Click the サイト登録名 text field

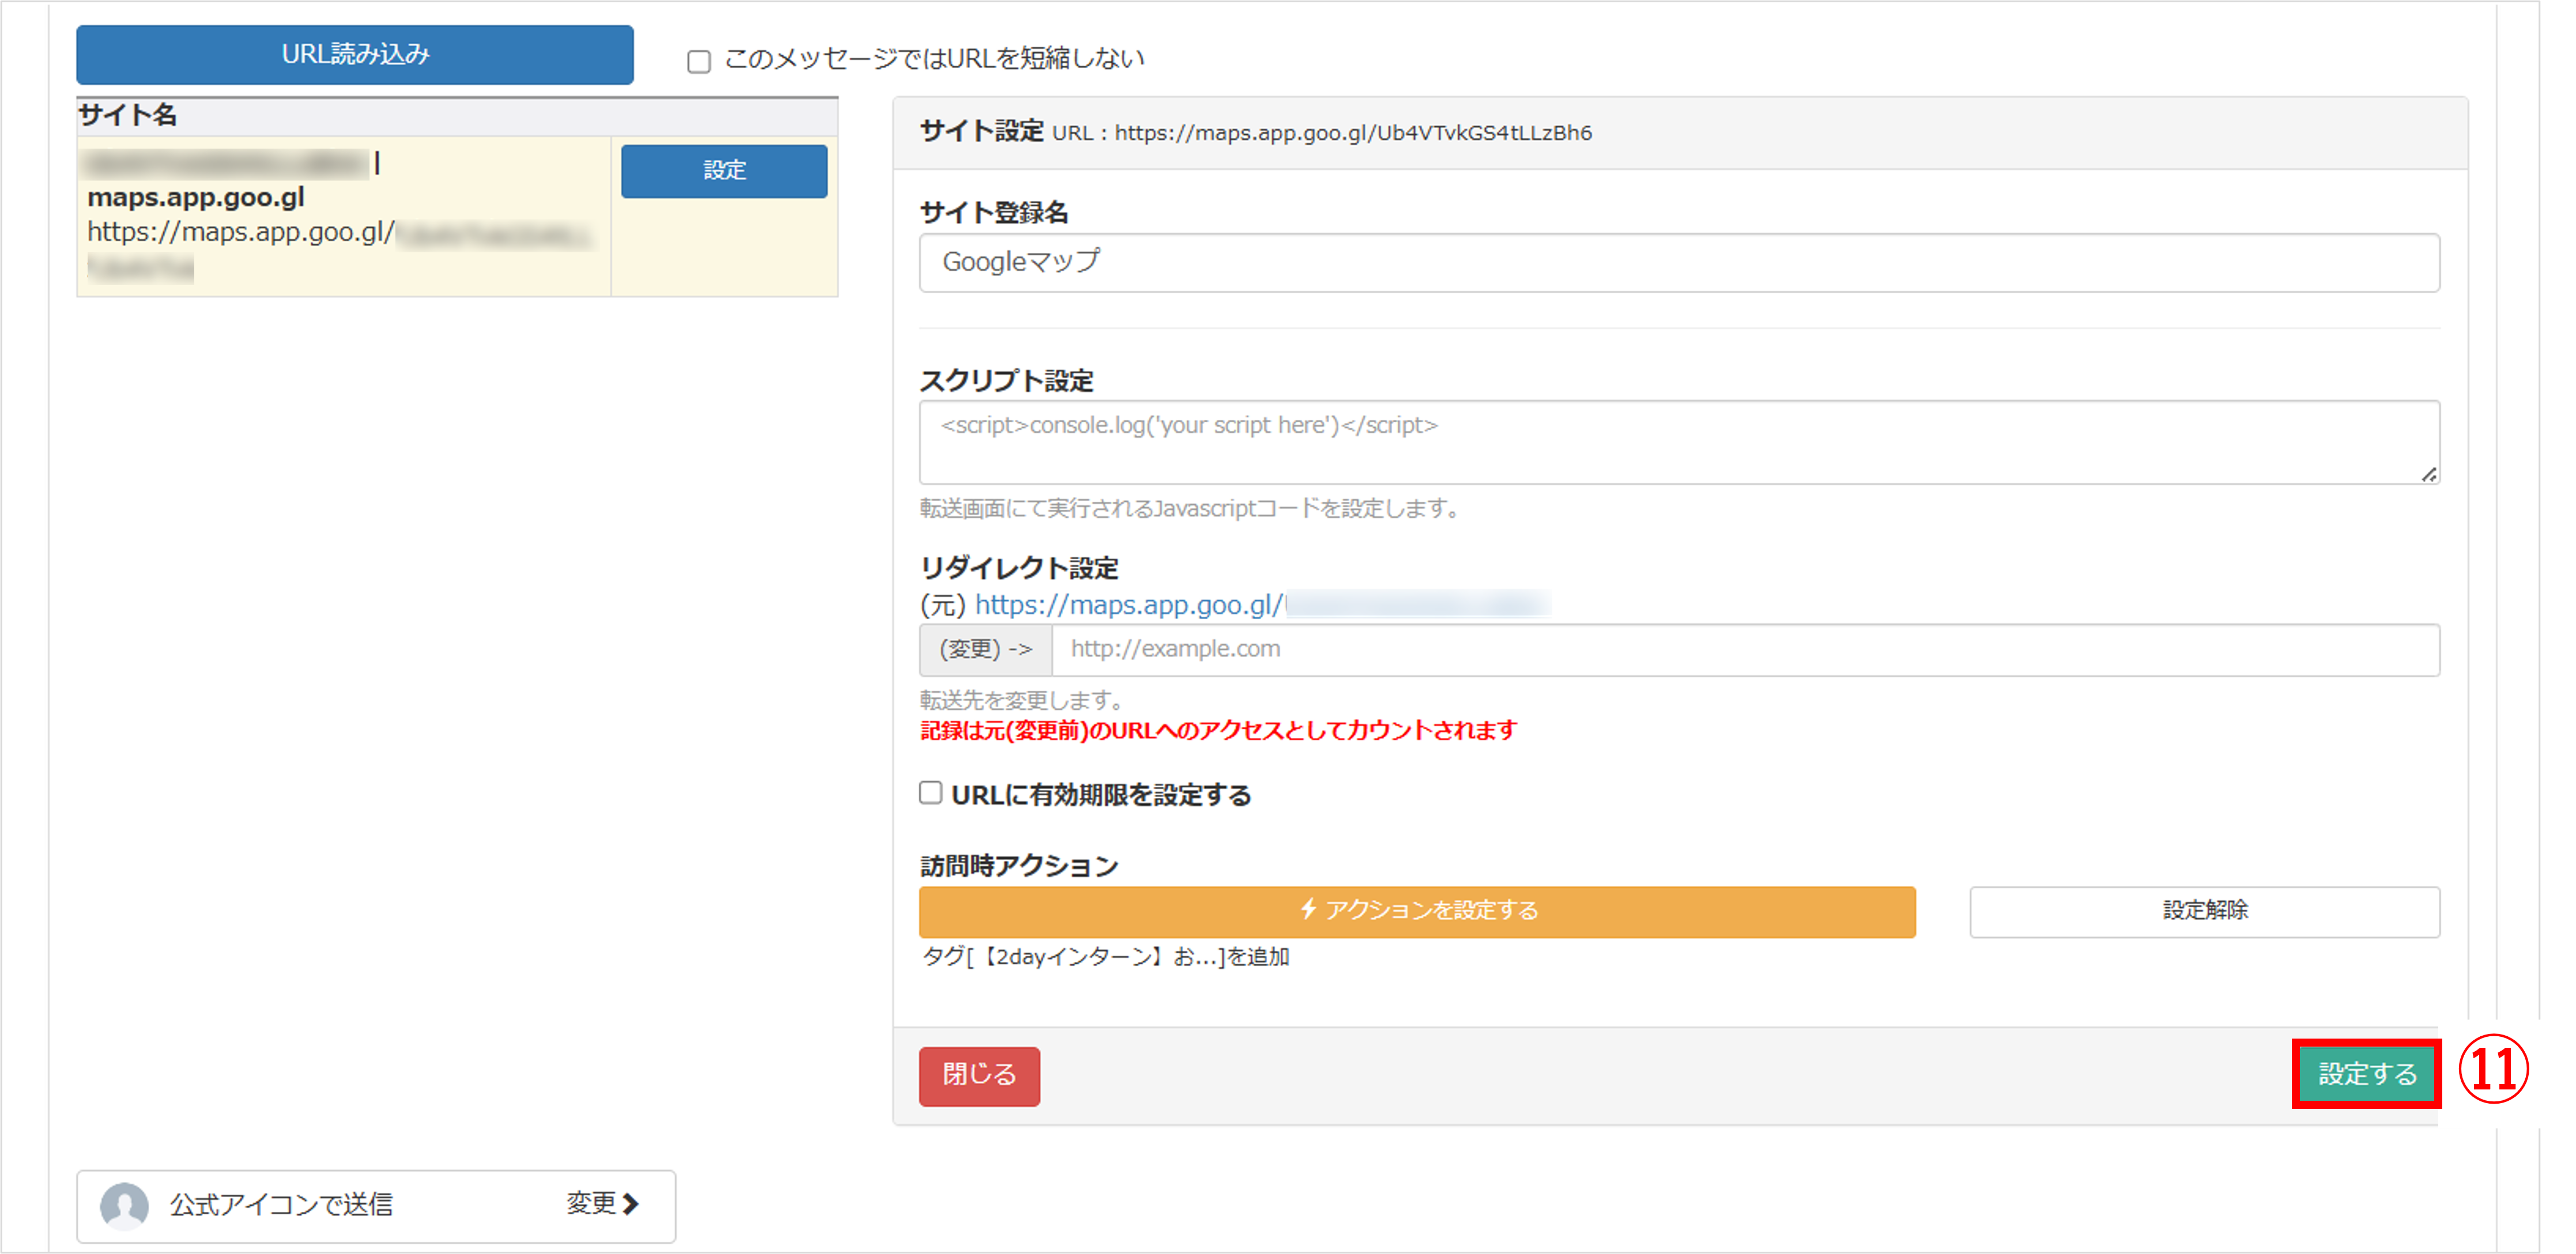[x=1678, y=263]
